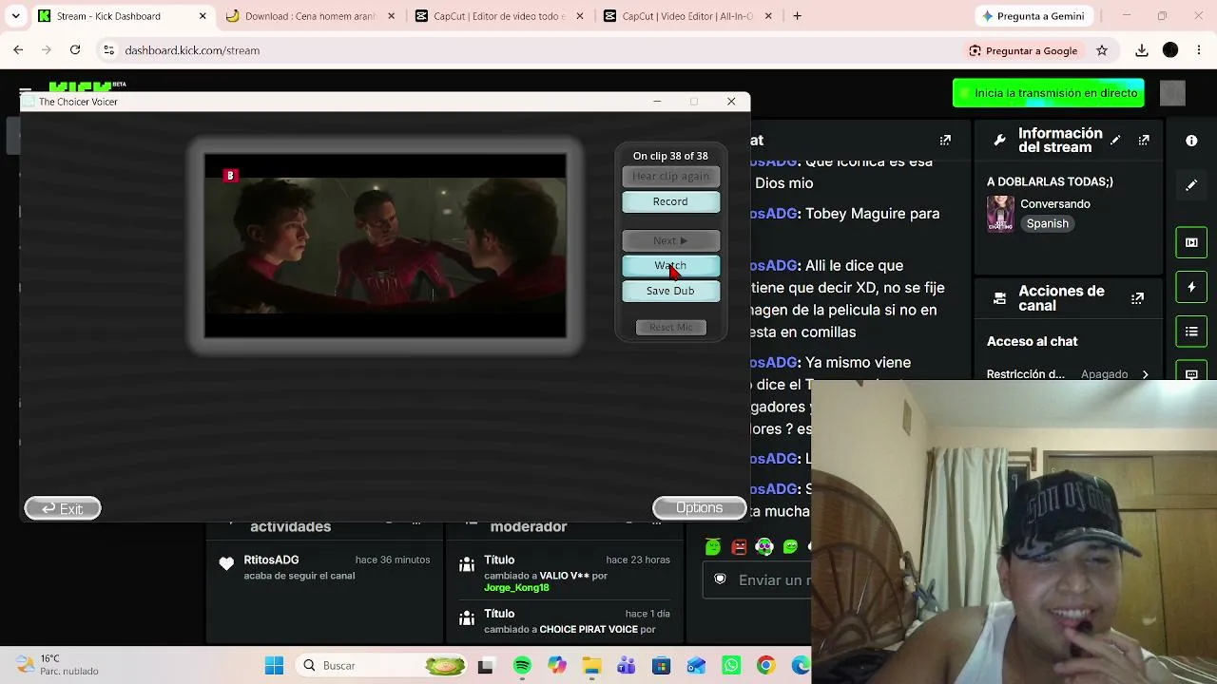The image size is (1217, 684).
Task: Switch to CapCut Editor de video tab
Action: tap(499, 16)
